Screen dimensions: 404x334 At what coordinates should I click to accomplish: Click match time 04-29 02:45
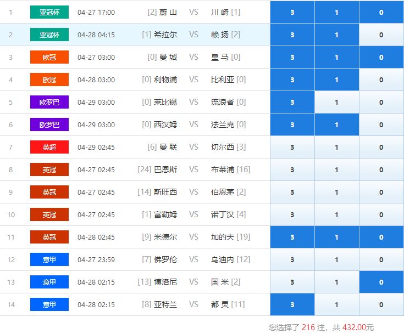[x=96, y=148]
